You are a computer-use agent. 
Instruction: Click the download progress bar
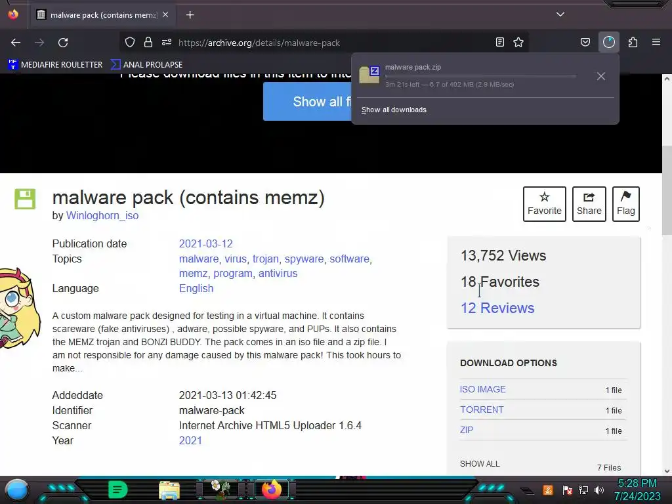[x=480, y=76]
